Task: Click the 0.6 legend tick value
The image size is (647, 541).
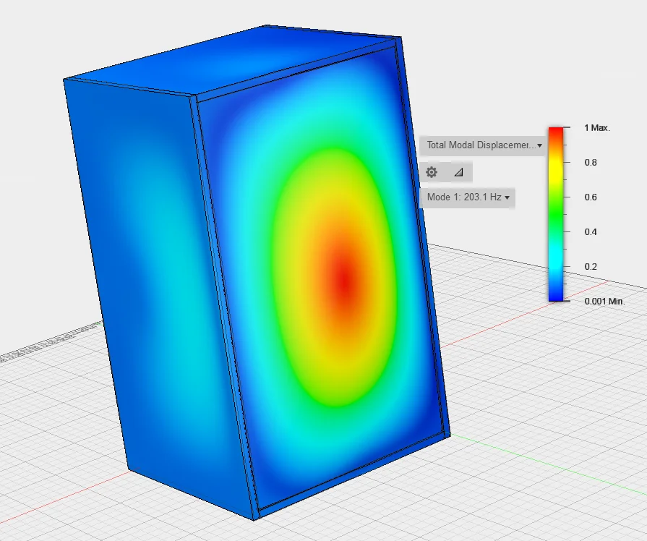Action: [591, 197]
